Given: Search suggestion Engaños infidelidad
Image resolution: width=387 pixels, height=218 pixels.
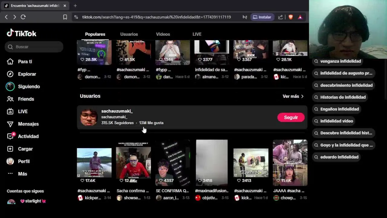Looking at the screenshot, I should tap(337, 109).
